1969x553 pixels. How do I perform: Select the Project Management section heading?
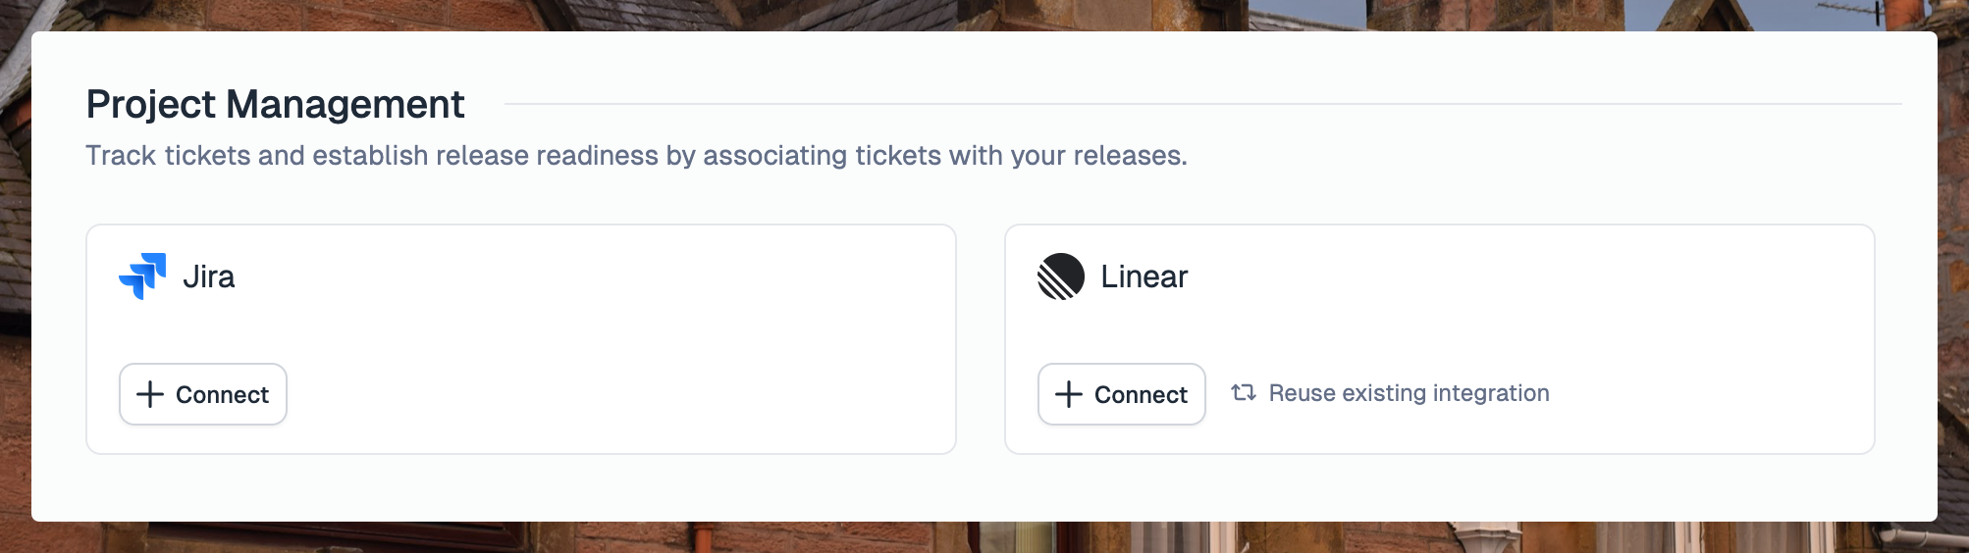click(276, 104)
